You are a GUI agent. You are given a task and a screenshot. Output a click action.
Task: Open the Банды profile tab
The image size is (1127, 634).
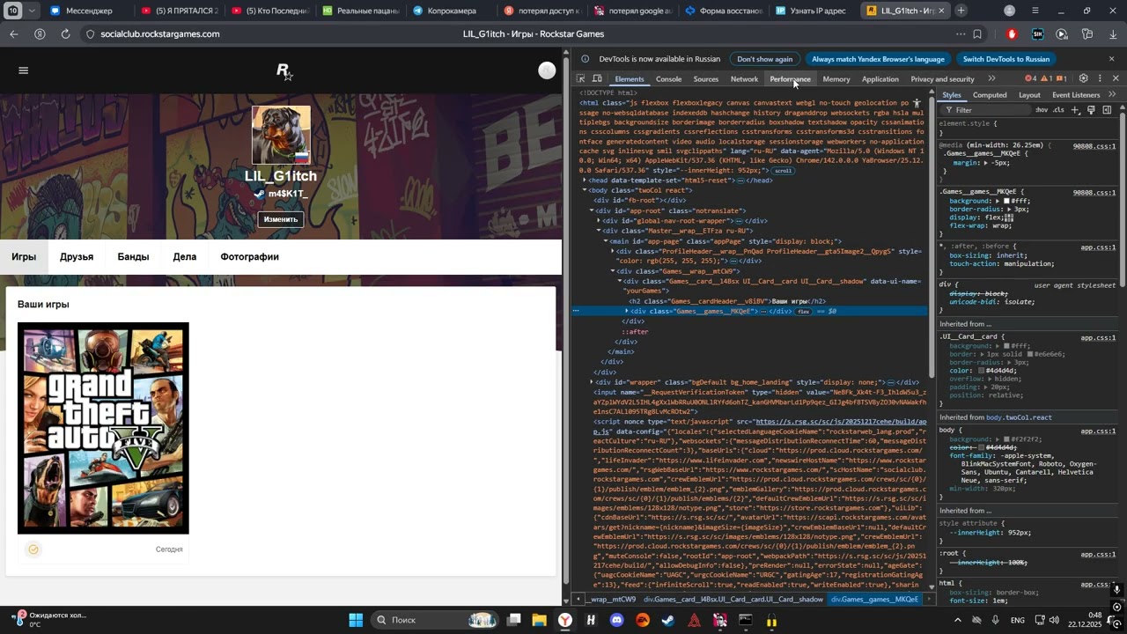click(x=133, y=257)
